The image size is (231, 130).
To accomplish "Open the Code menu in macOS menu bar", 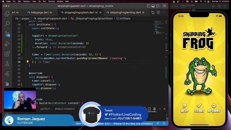I will [x=8, y=1].
